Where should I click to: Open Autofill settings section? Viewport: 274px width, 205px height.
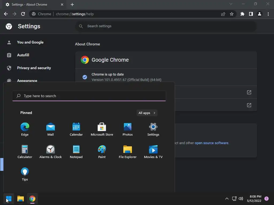(23, 55)
